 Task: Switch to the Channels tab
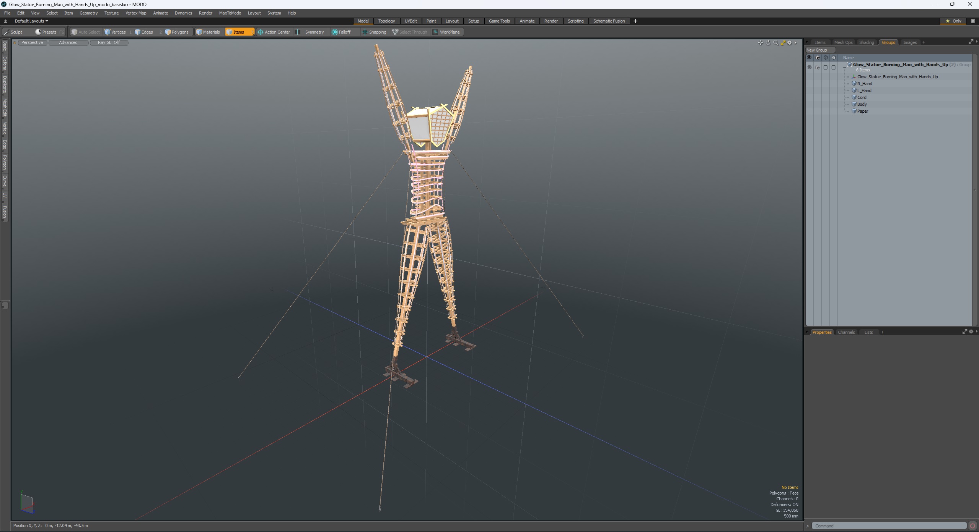(846, 332)
